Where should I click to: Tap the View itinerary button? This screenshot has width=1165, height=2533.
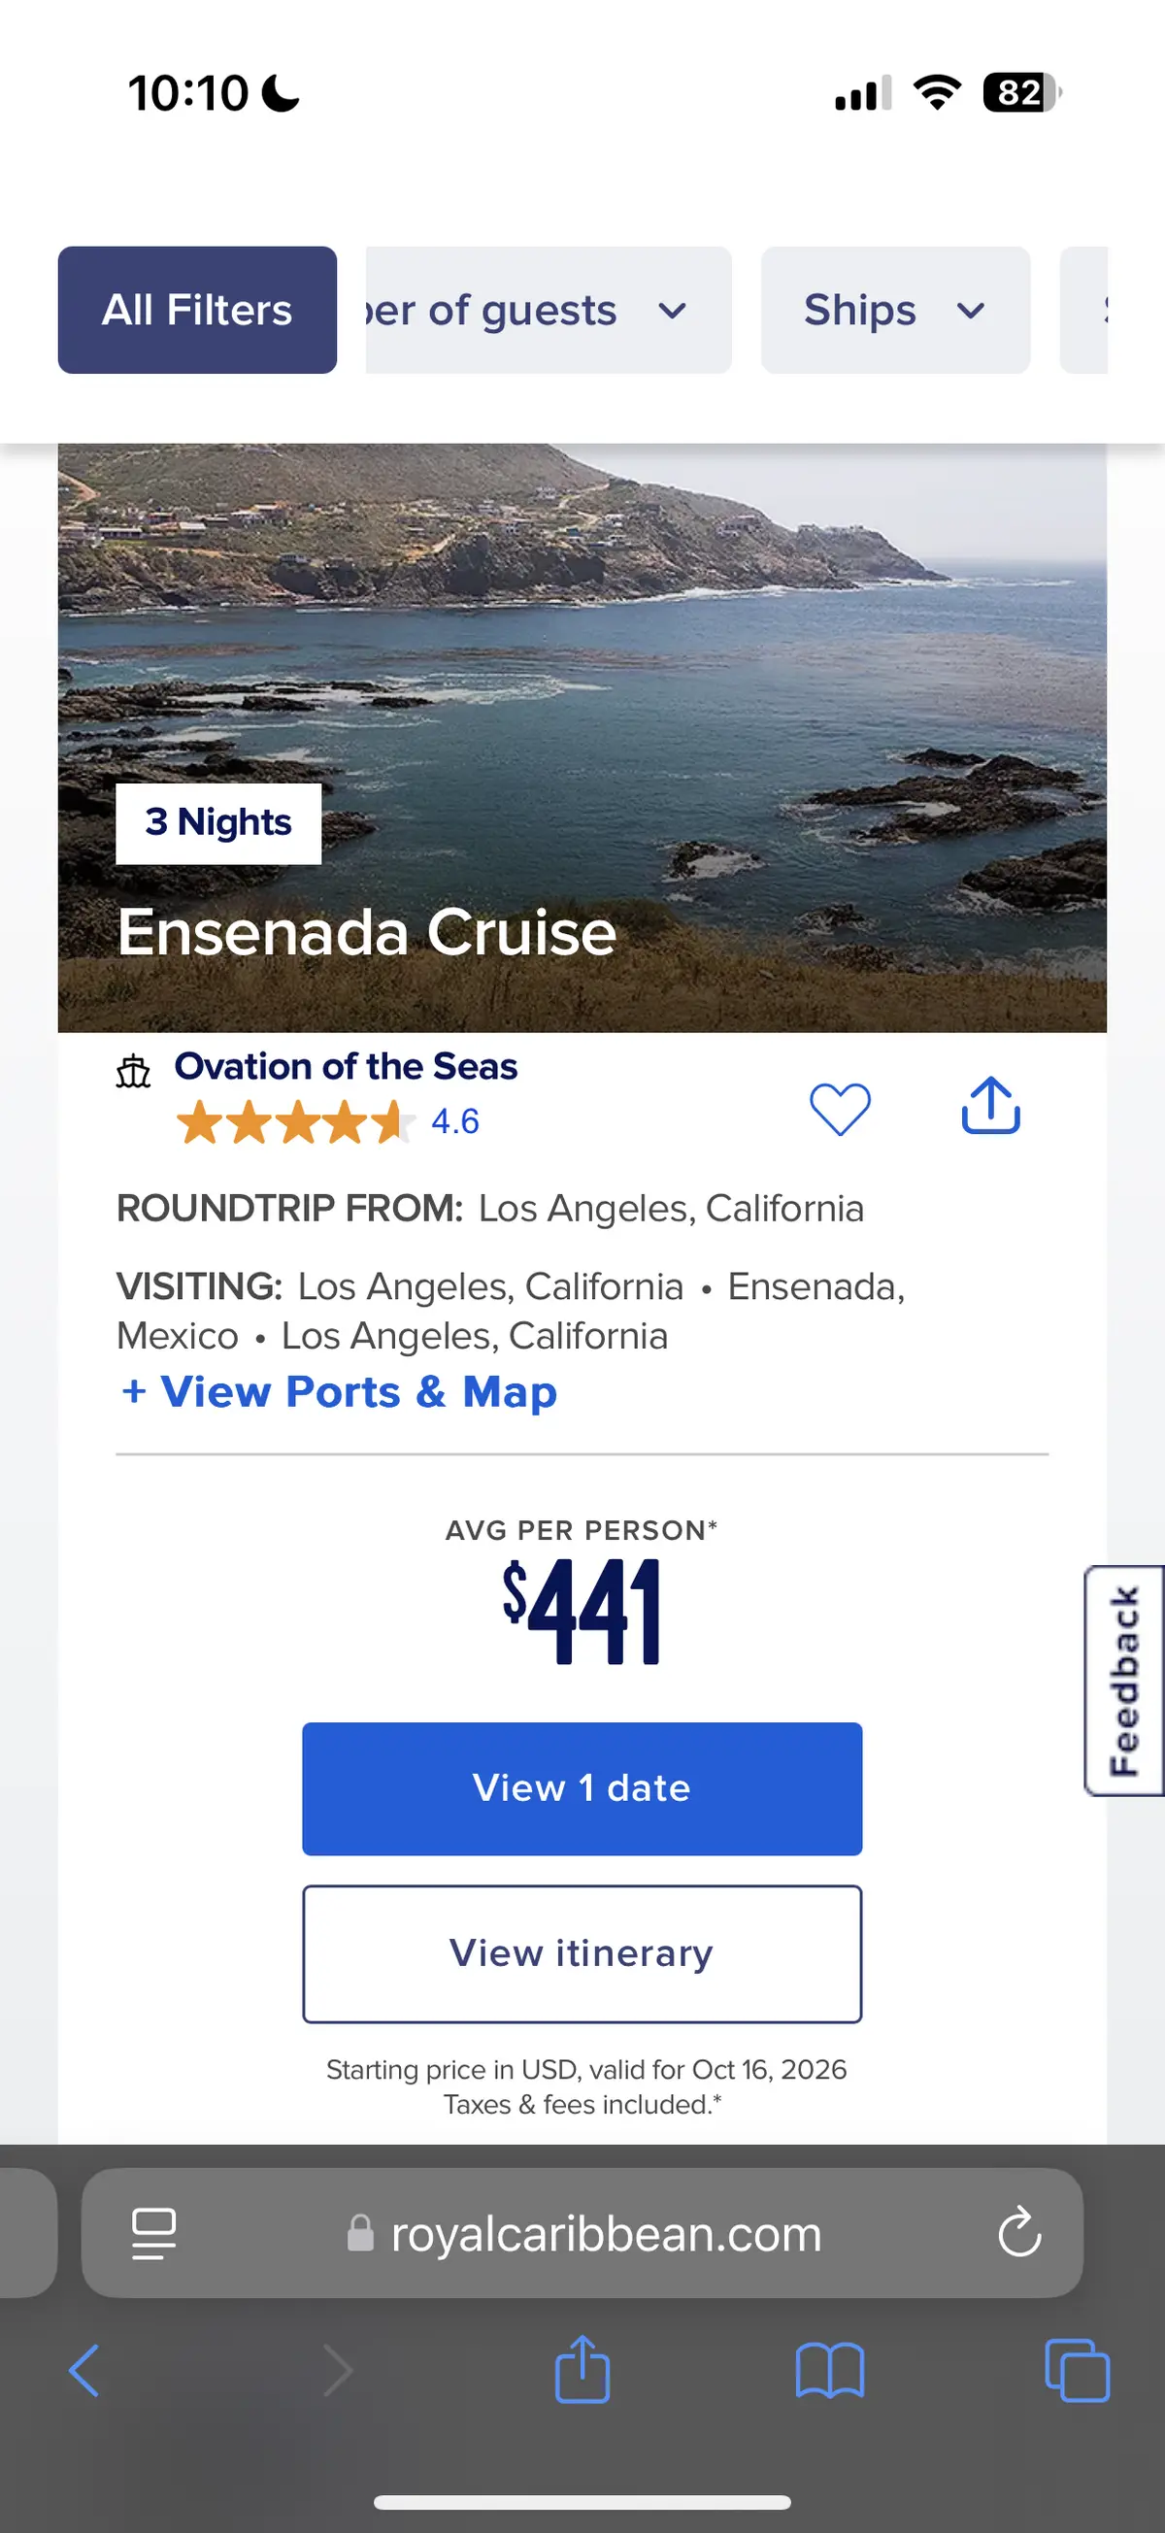coord(582,1952)
